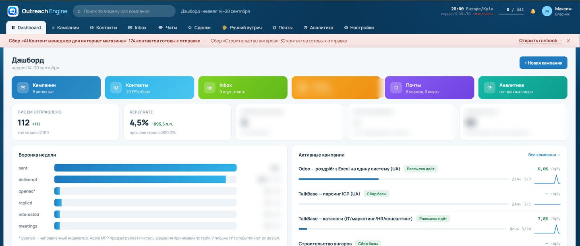Open Все кампании link
Viewport: 580px width, 246px height.
point(544,155)
